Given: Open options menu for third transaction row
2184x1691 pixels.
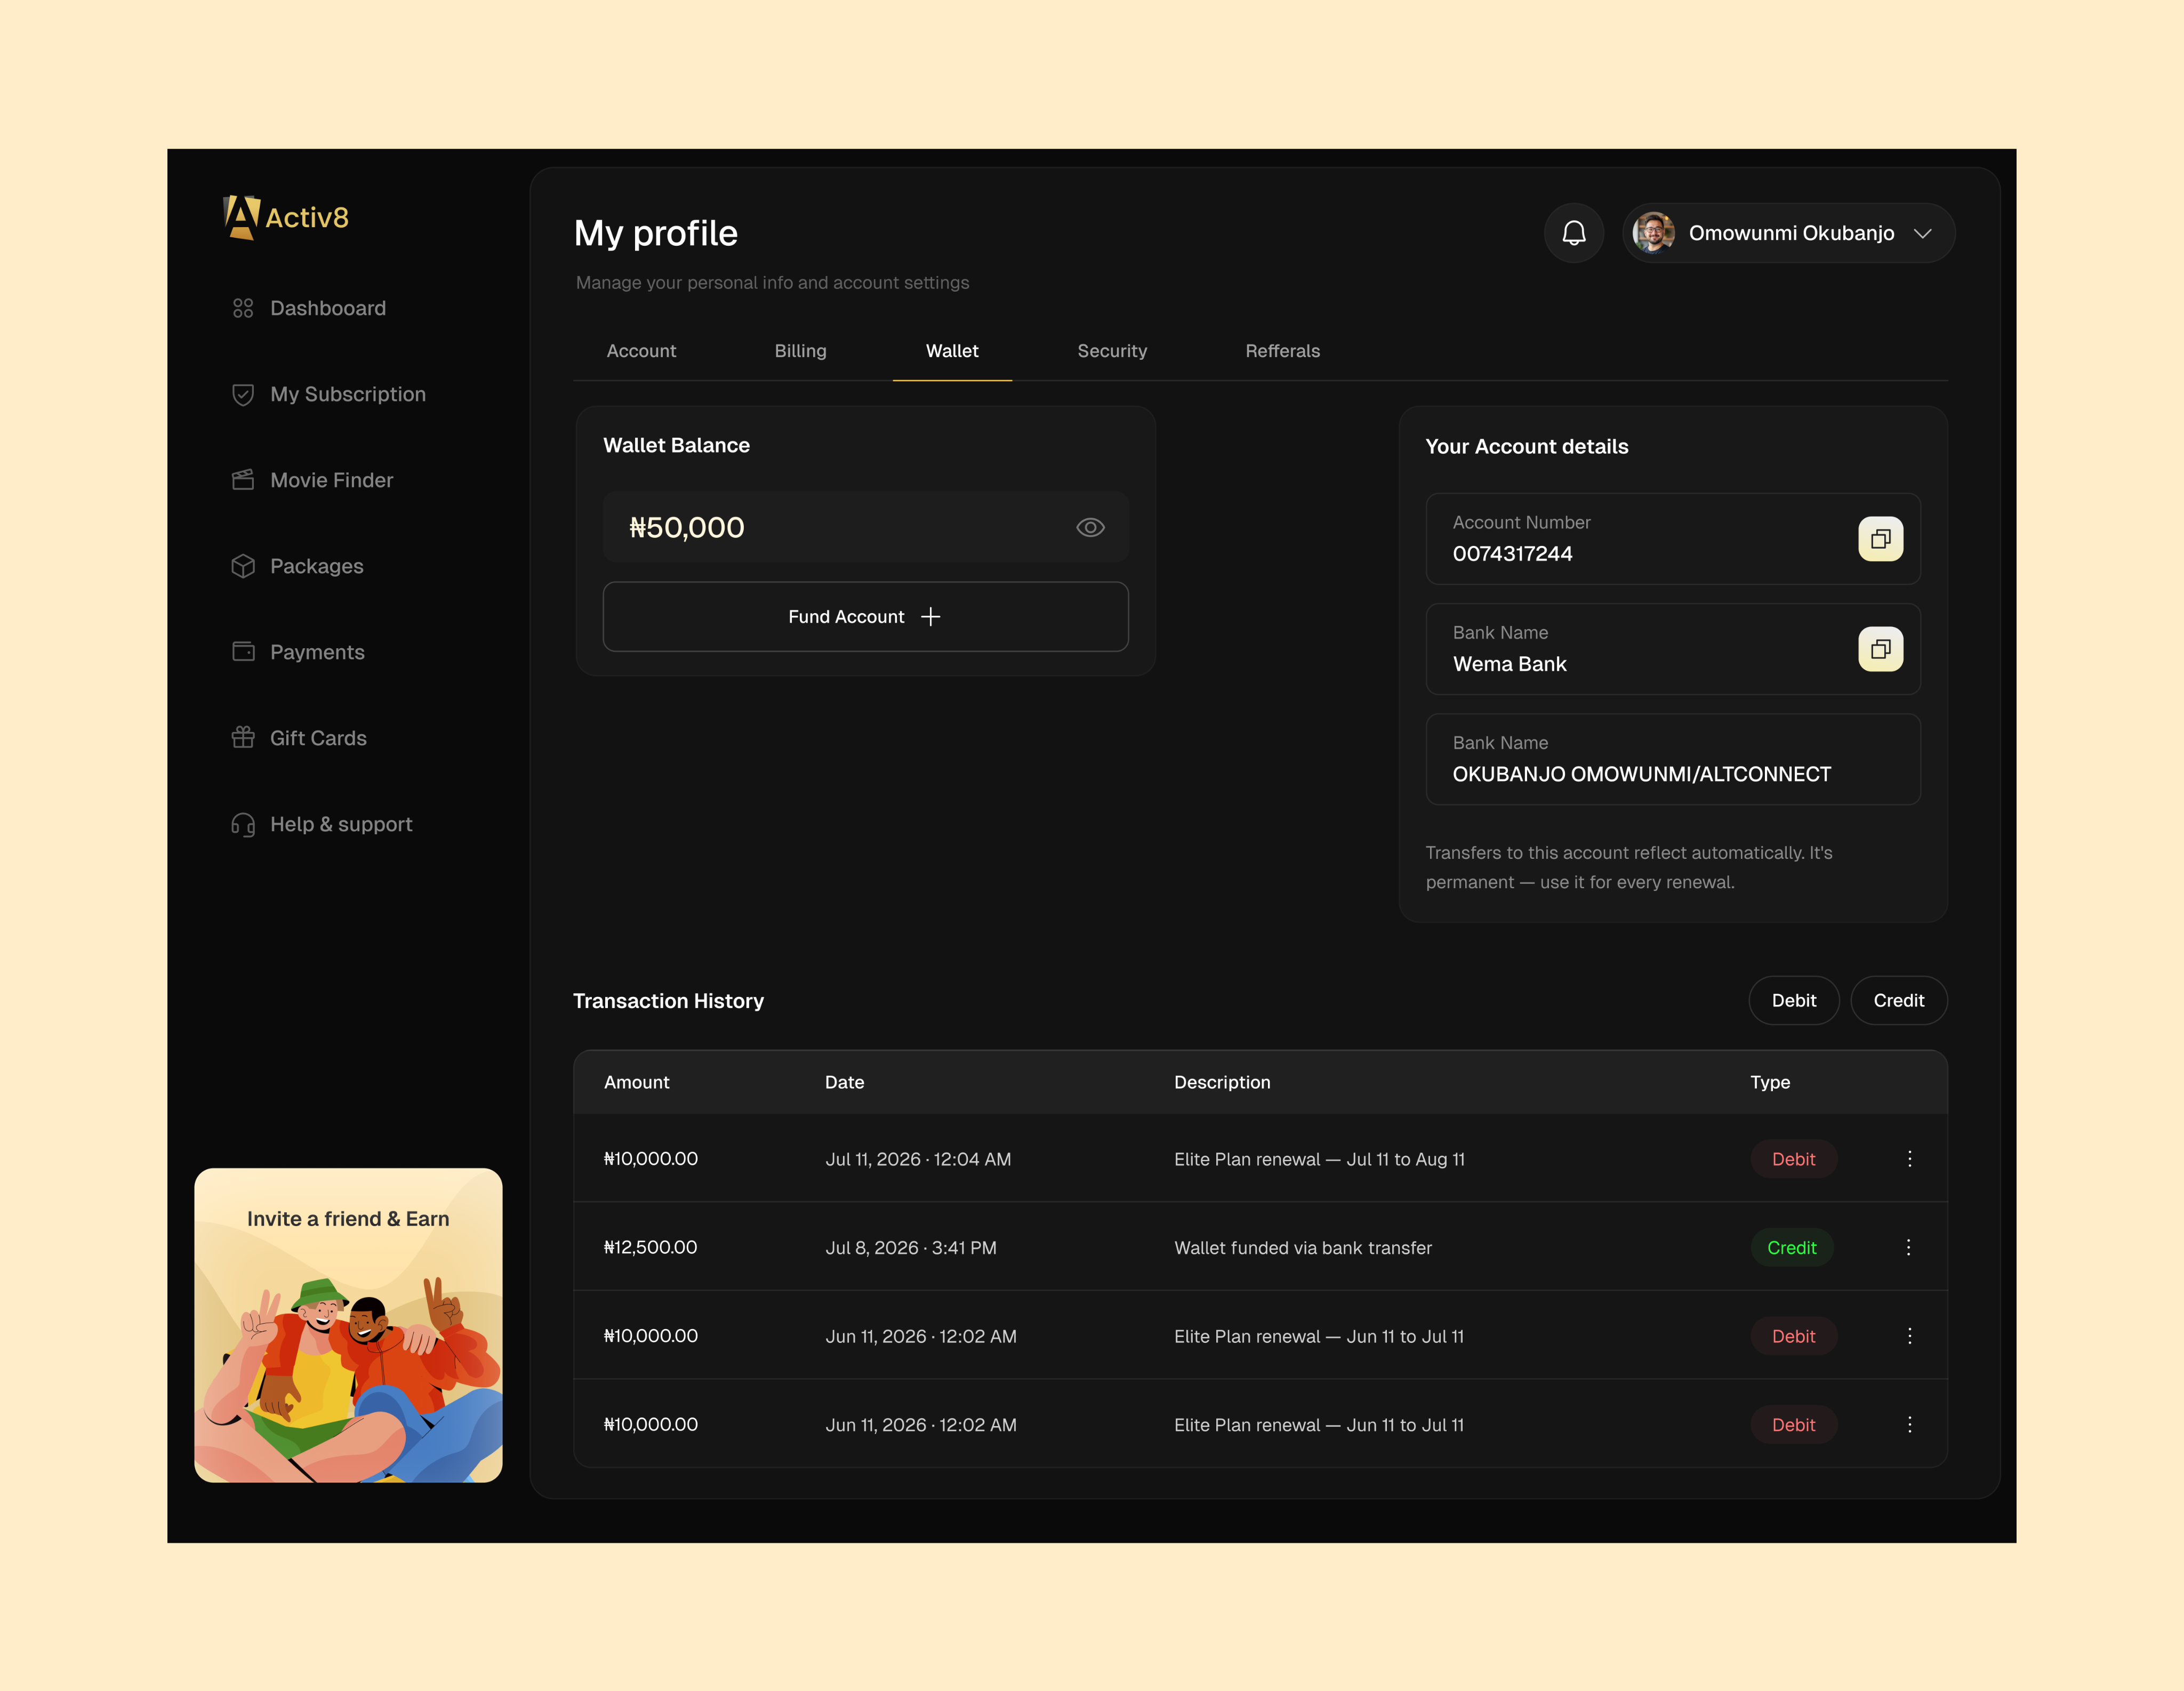Looking at the screenshot, I should (1909, 1336).
